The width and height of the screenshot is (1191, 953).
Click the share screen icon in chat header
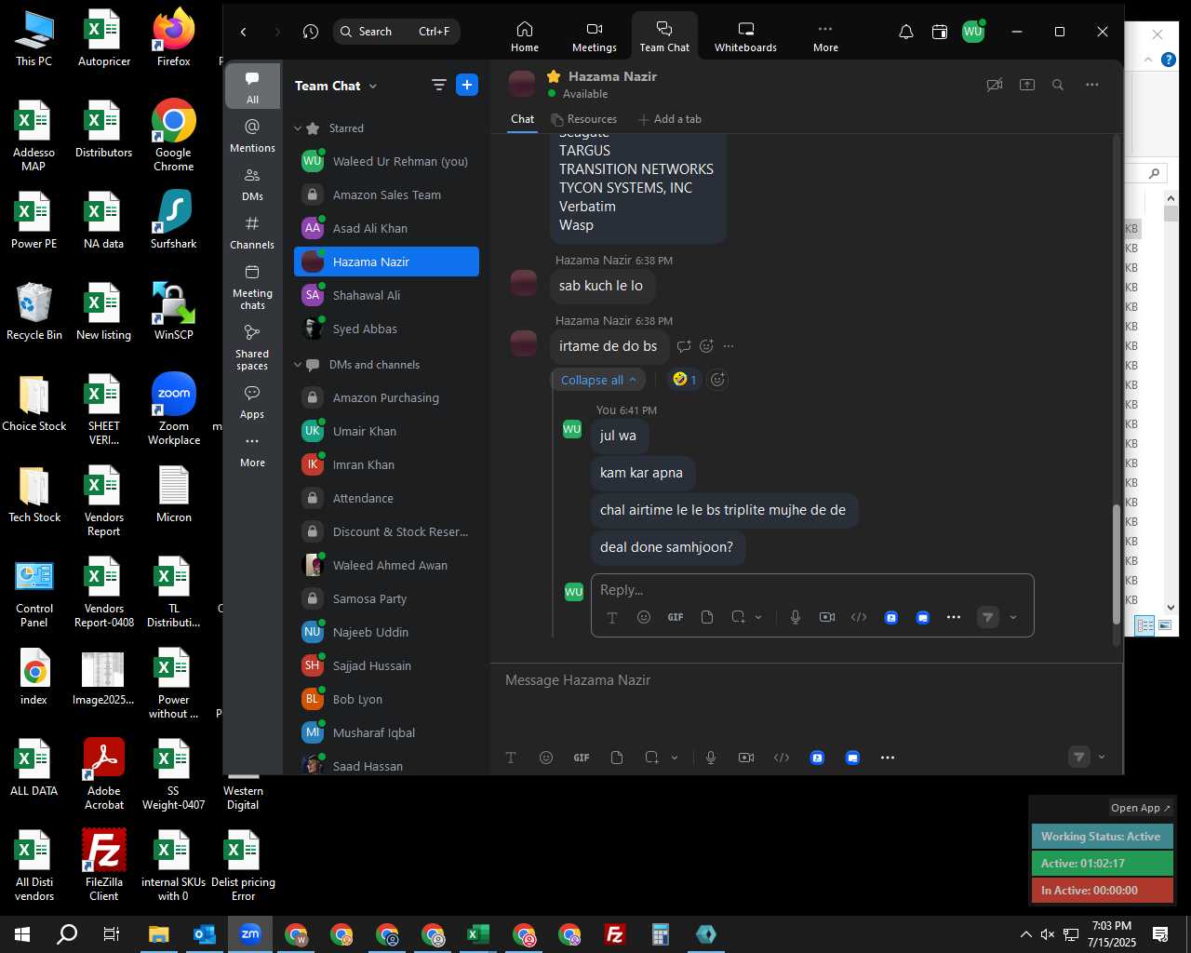click(1027, 85)
